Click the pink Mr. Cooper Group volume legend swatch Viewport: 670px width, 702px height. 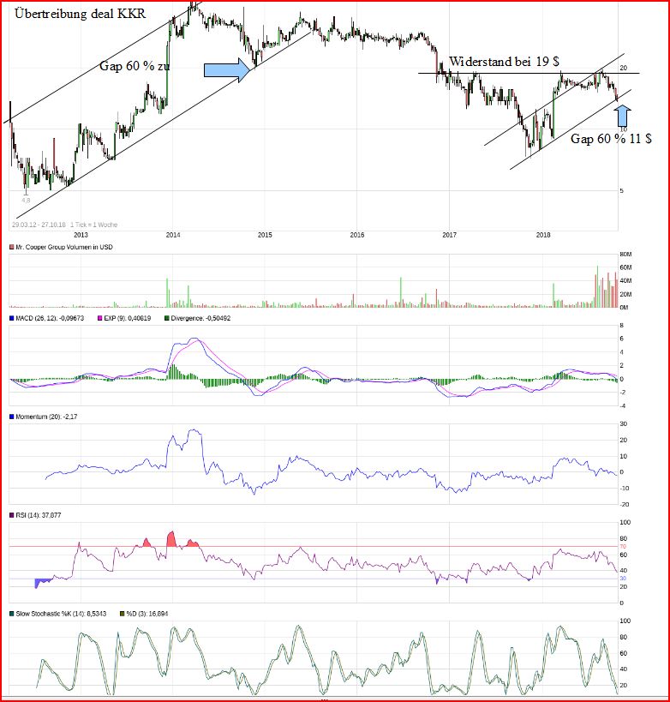point(12,247)
